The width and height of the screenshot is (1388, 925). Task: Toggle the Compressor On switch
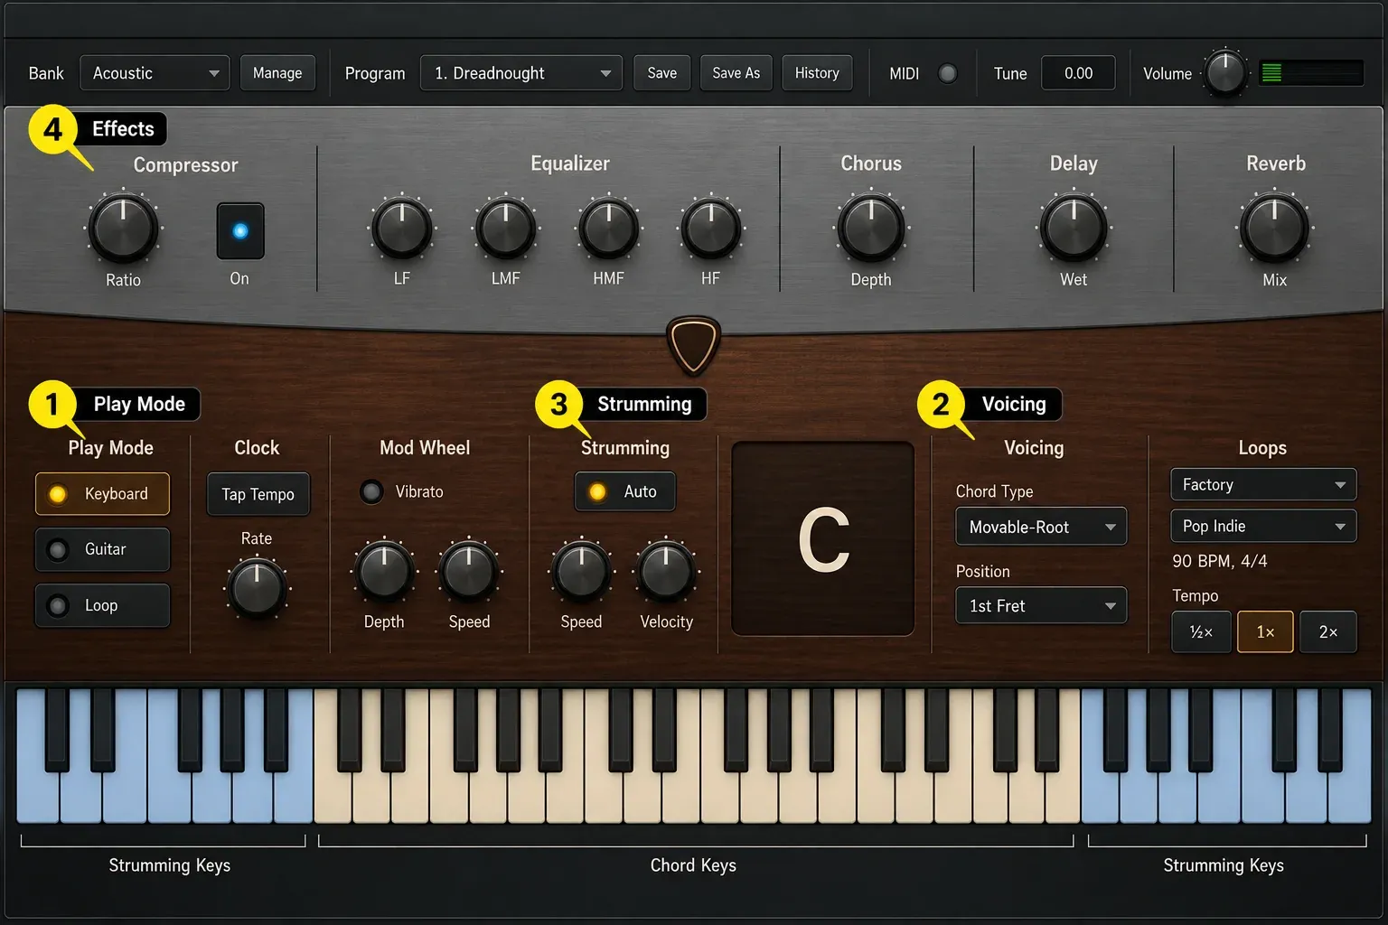pos(240,231)
